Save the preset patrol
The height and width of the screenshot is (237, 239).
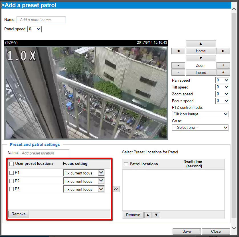(187, 231)
